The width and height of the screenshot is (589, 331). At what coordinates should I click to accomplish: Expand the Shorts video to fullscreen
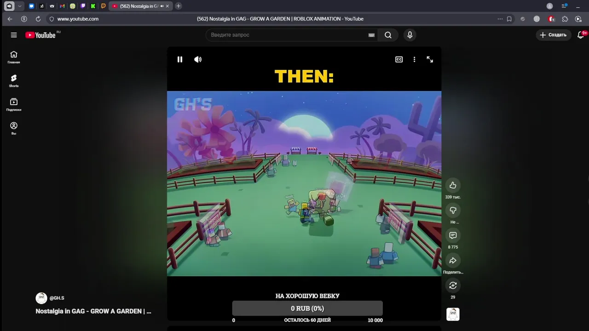tap(430, 59)
